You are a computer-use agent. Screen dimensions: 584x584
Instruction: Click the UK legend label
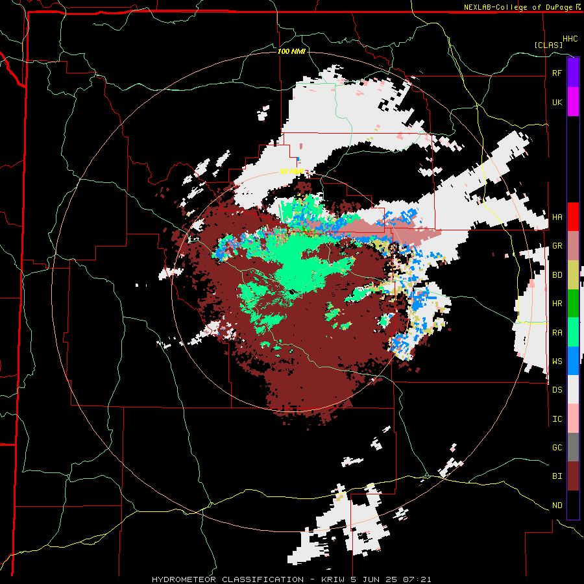pos(557,102)
